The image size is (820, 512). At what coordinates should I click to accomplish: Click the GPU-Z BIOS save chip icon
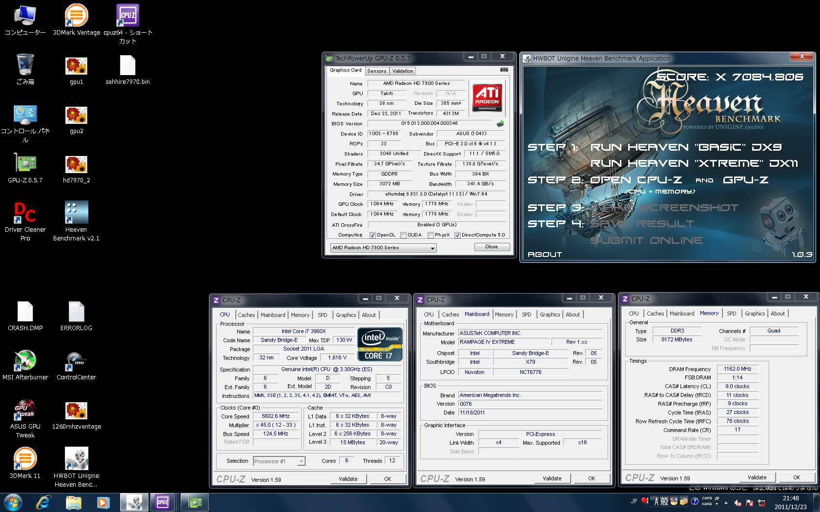500,124
